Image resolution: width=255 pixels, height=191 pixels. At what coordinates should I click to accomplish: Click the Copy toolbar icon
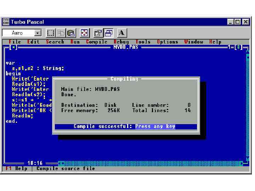(x=61, y=33)
